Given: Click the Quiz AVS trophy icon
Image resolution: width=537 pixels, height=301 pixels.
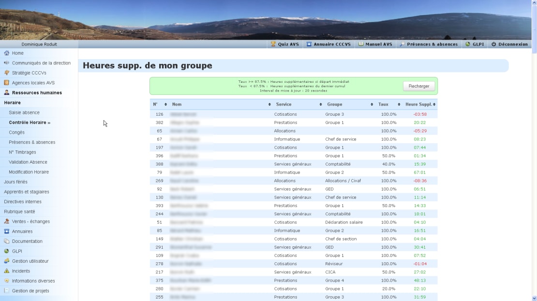Looking at the screenshot, I should point(273,44).
